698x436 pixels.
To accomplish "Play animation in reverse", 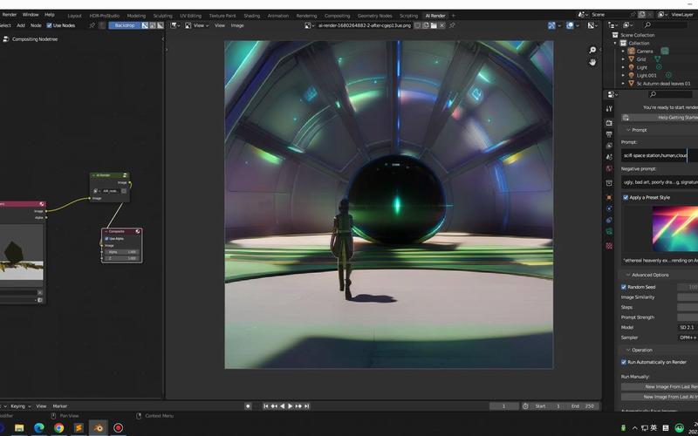I will [282, 406].
